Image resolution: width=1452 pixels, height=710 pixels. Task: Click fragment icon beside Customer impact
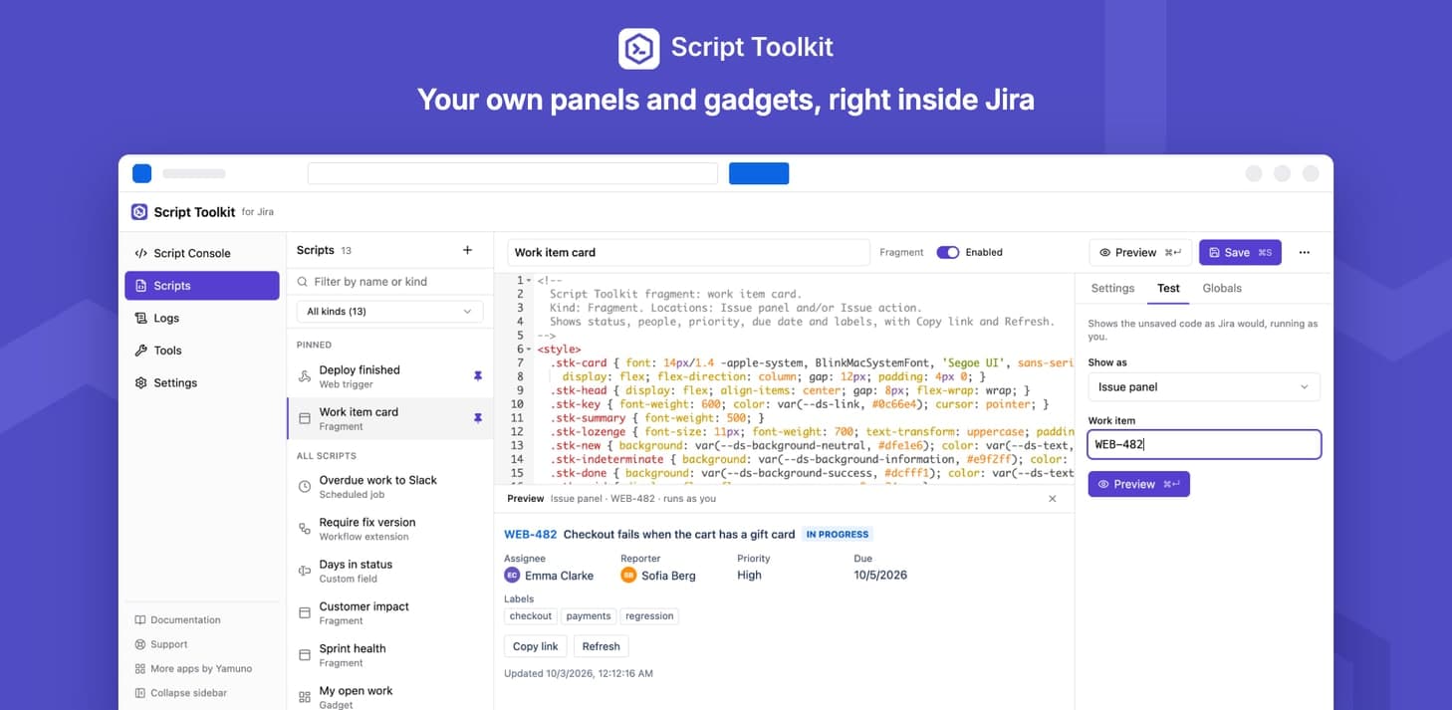coord(305,612)
